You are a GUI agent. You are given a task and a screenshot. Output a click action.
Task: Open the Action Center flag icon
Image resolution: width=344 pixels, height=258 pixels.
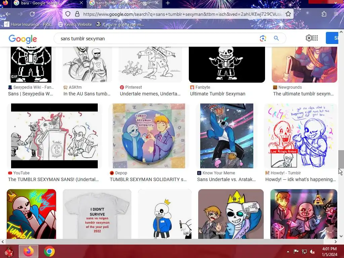tap(296, 252)
